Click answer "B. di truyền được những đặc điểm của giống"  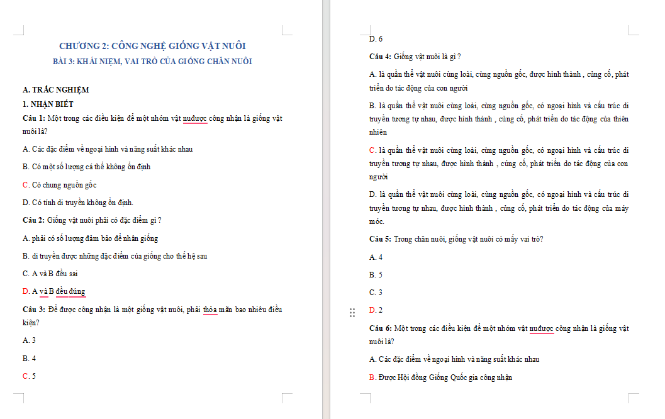tap(115, 256)
